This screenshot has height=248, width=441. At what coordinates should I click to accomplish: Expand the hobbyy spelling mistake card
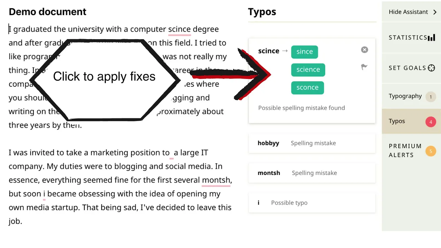[312, 143]
